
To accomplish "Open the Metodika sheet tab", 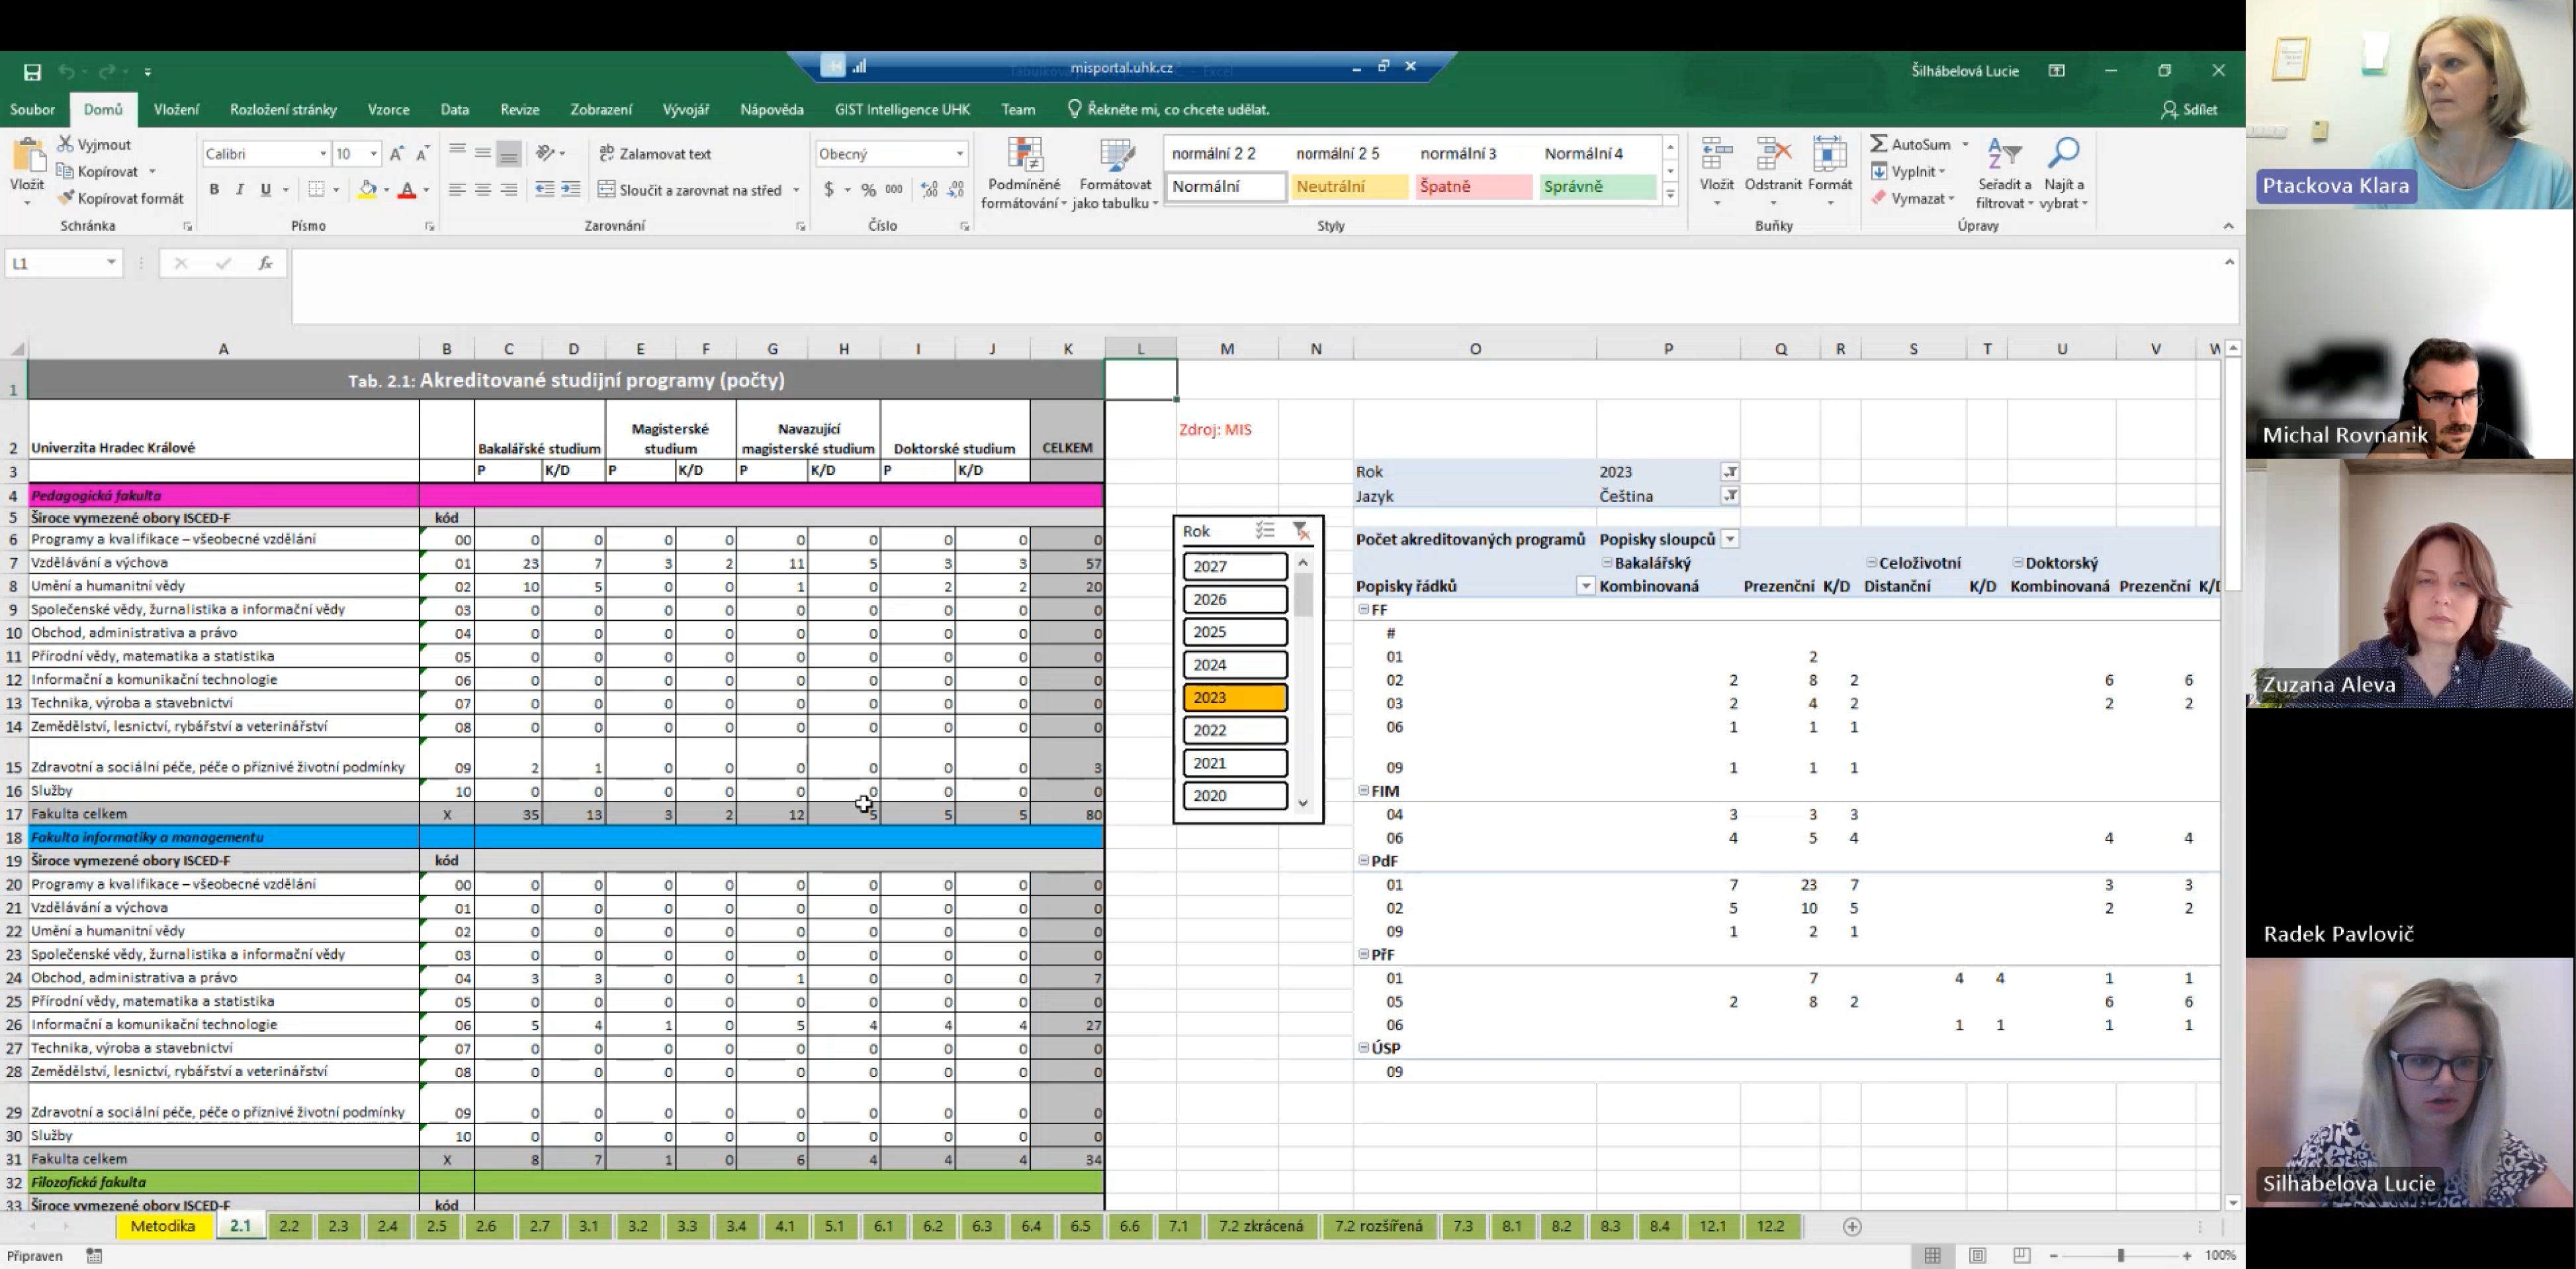I will pyautogui.click(x=163, y=1226).
